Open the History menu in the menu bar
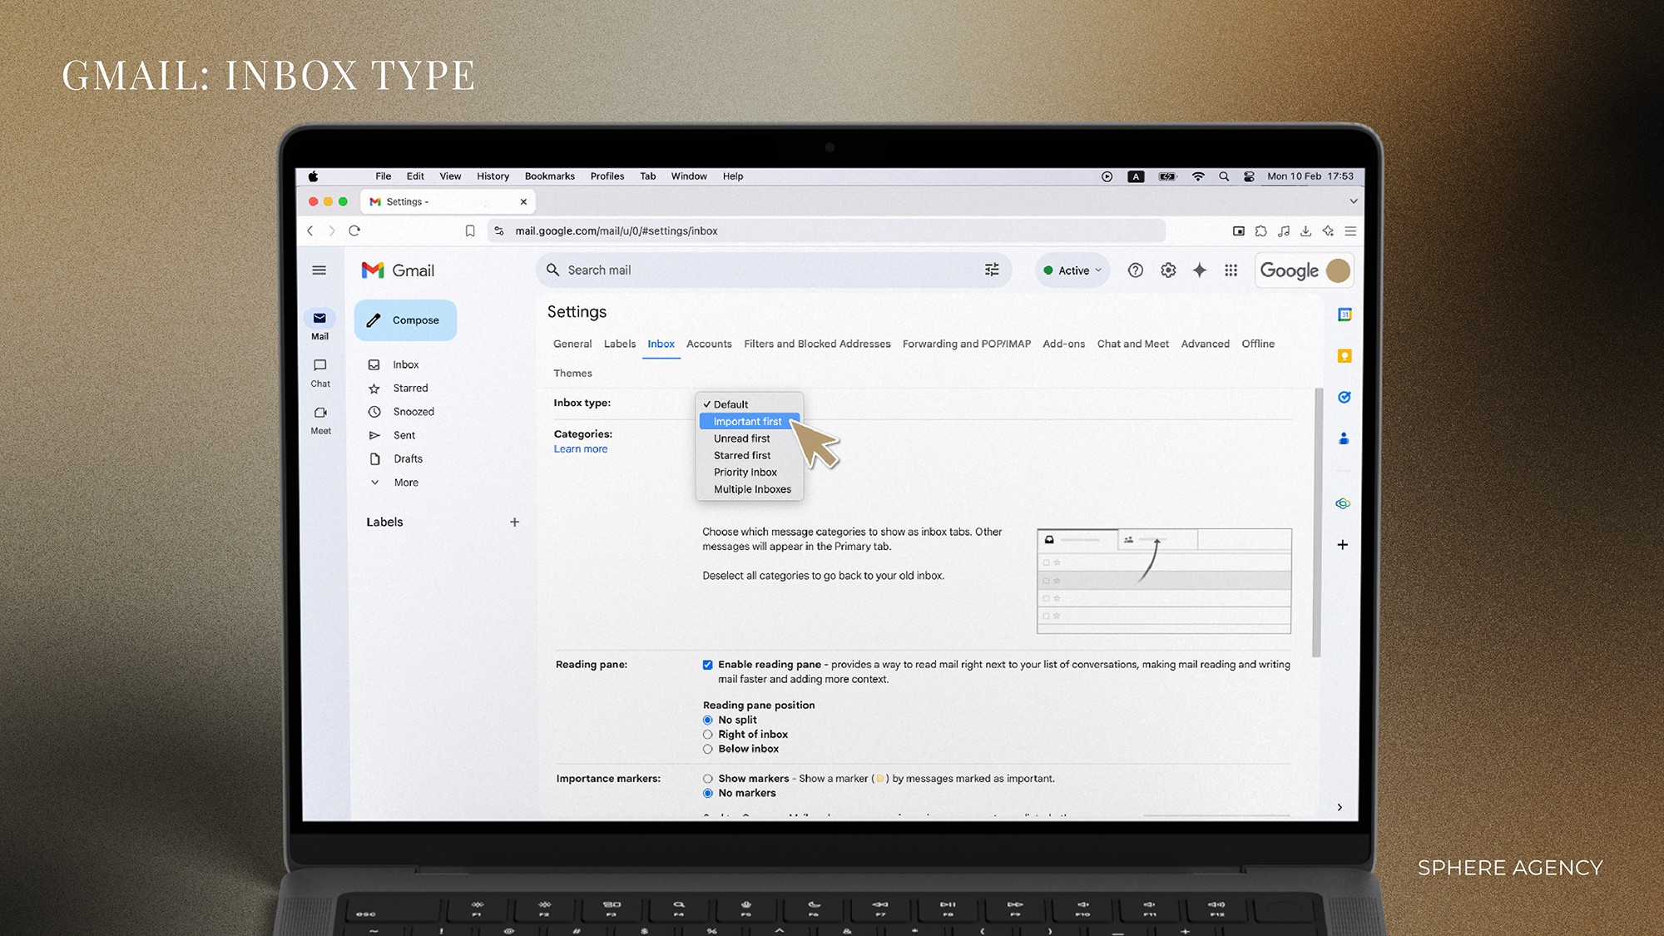The width and height of the screenshot is (1664, 936). coord(493,176)
